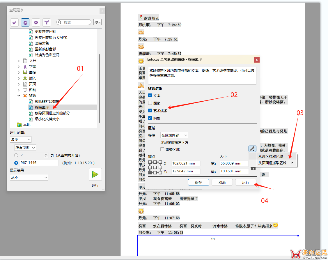The width and height of the screenshot is (328, 260).
Task: Open 从页面框抓取区域 submenu
Action: tap(272, 163)
